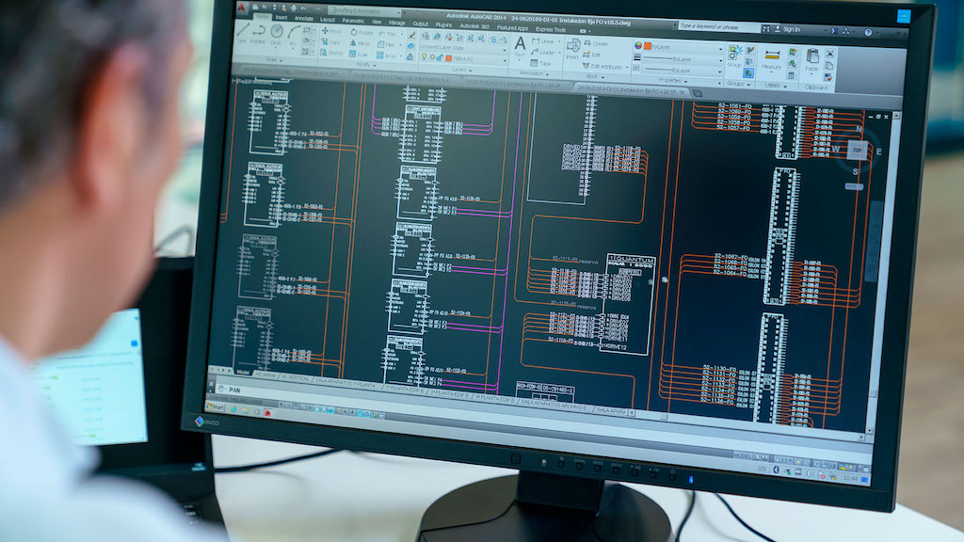Select the Polyline draw tool
This screenshot has height=542, width=964.
(x=258, y=35)
